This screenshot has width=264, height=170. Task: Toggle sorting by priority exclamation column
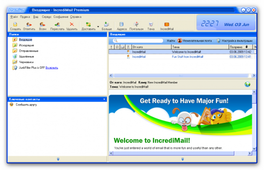click(111, 47)
